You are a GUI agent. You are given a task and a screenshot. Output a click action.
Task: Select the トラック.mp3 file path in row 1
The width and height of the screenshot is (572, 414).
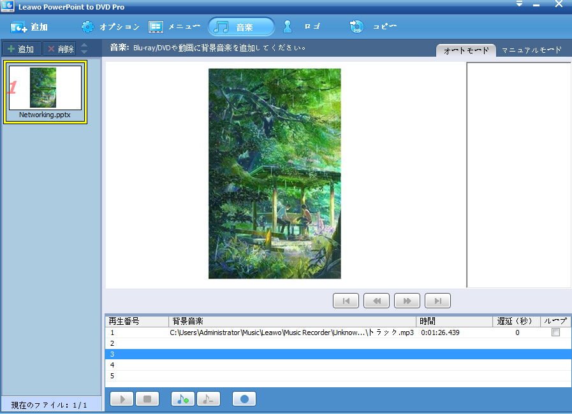[292, 332]
